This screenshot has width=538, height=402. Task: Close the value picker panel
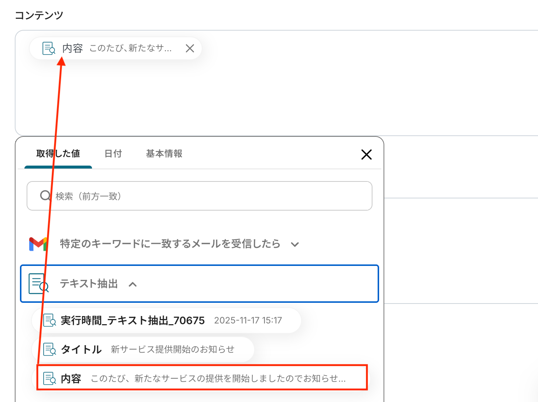(366, 155)
